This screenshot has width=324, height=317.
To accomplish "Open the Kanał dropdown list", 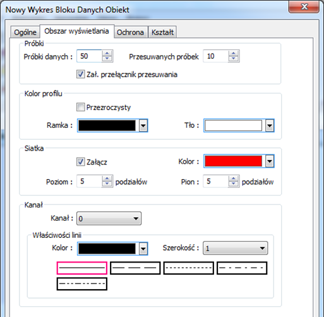I will (x=109, y=218).
